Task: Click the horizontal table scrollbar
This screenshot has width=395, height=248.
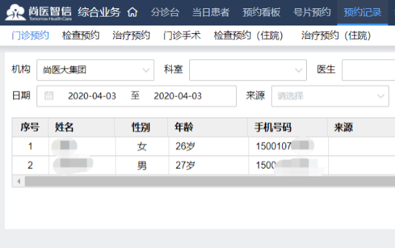Action: [x=210, y=181]
